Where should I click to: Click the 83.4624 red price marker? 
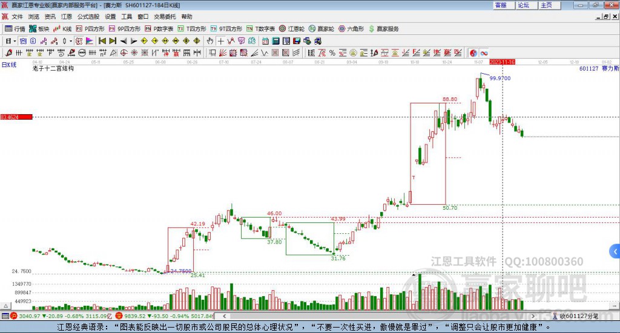tap(16, 117)
